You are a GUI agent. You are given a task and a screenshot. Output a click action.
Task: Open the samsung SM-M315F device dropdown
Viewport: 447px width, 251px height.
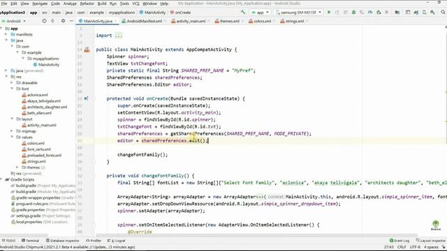click(x=298, y=13)
